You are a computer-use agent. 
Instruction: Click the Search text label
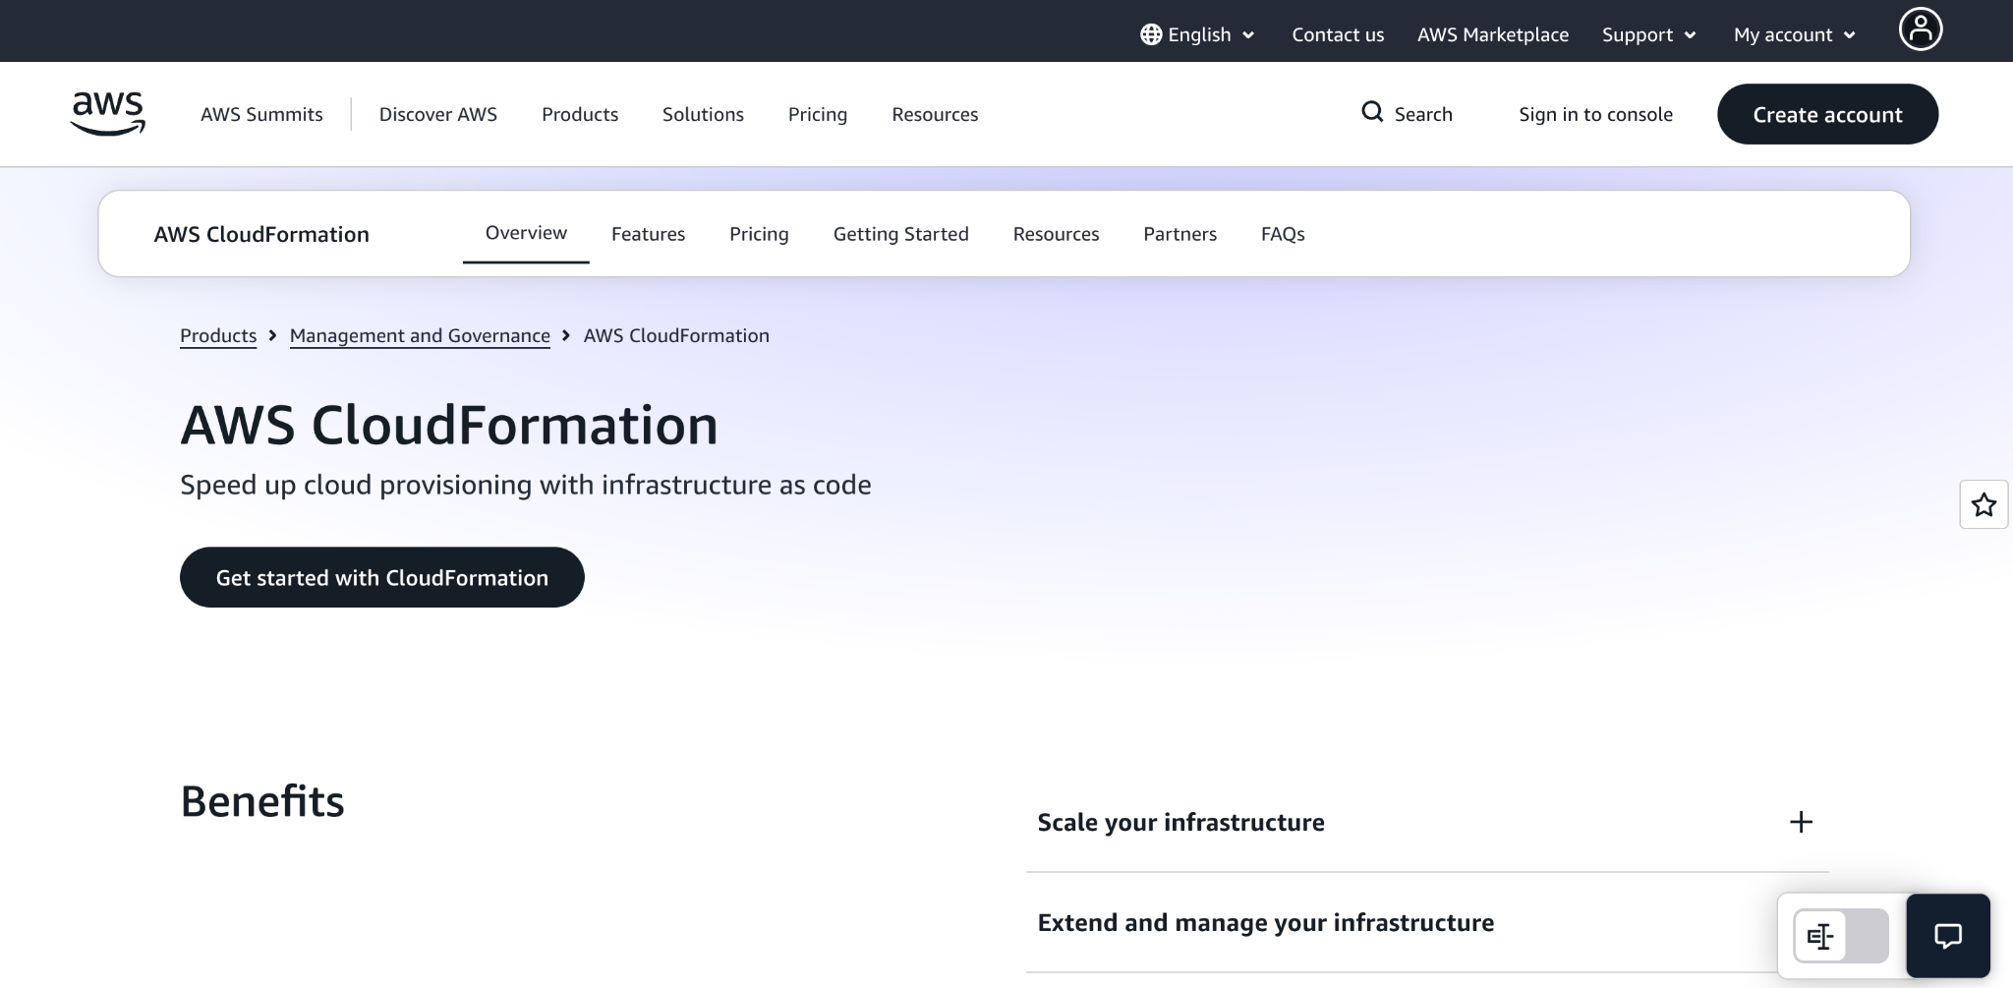[1423, 114]
